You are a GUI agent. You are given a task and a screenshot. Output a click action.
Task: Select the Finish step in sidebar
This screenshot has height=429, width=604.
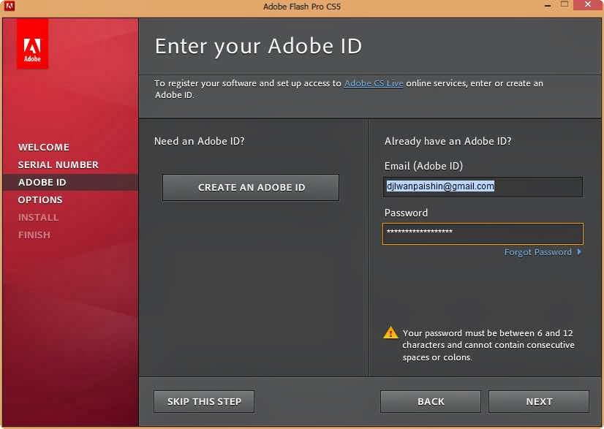[34, 235]
